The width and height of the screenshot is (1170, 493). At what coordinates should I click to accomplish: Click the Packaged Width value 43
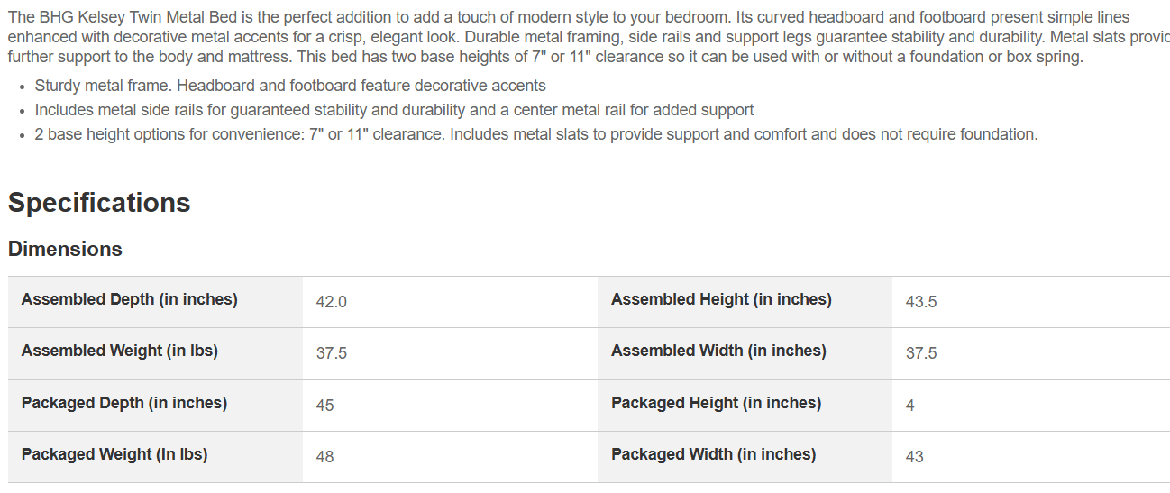[915, 457]
